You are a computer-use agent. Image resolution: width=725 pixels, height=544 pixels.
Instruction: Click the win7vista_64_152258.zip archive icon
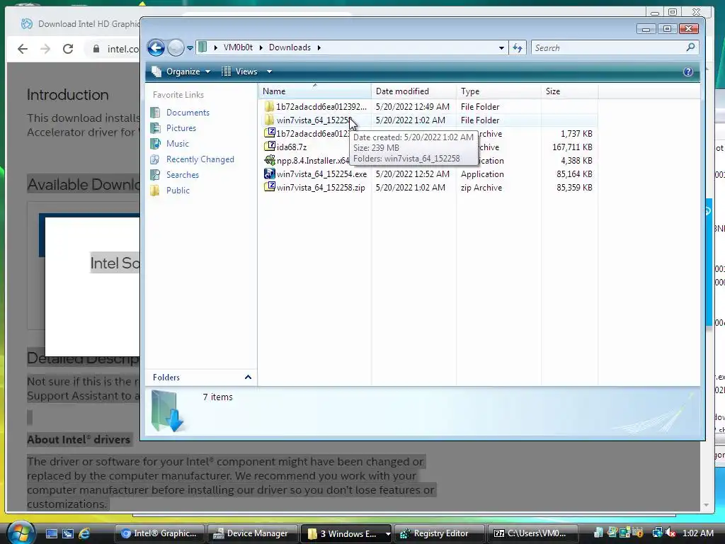pyautogui.click(x=269, y=187)
